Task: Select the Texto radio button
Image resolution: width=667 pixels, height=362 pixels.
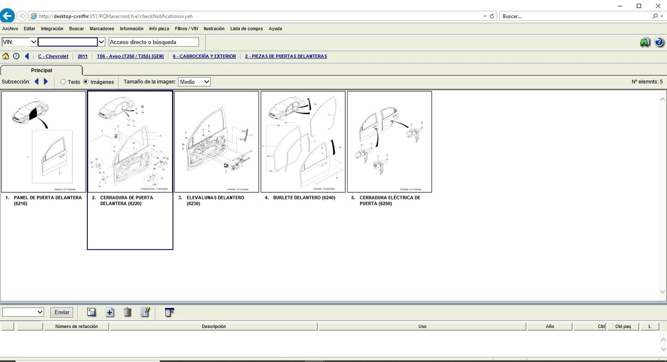Action: tap(63, 82)
